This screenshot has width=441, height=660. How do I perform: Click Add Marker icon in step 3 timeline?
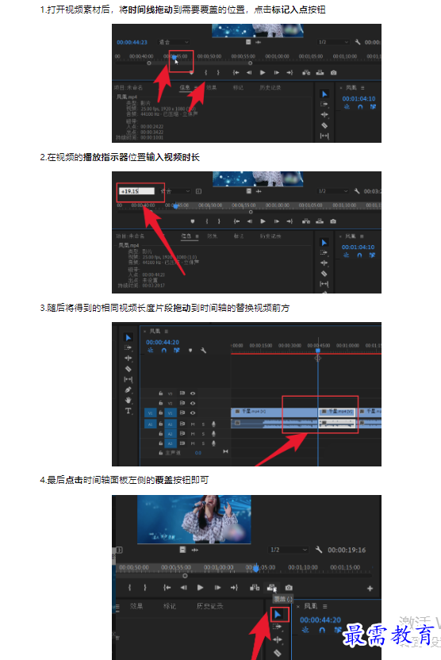tap(190, 350)
